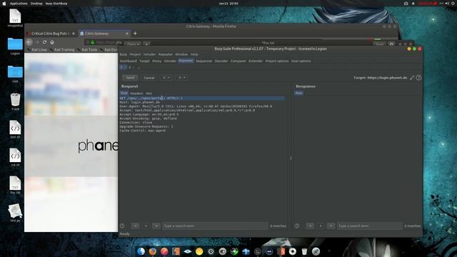
Task: Open the Finder icon in dock
Action: (141, 251)
